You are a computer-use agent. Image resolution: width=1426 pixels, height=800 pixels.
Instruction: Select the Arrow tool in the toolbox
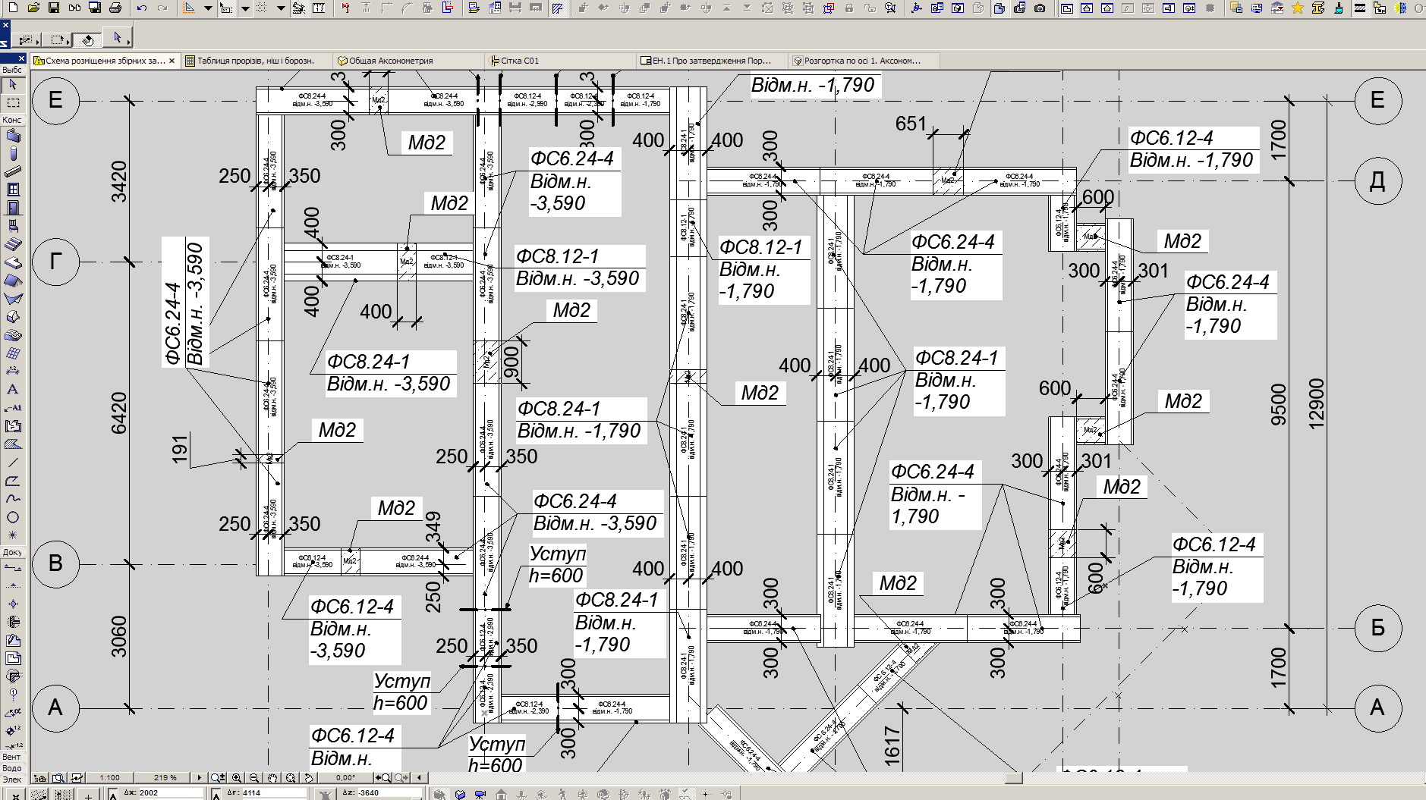pyautogui.click(x=13, y=84)
